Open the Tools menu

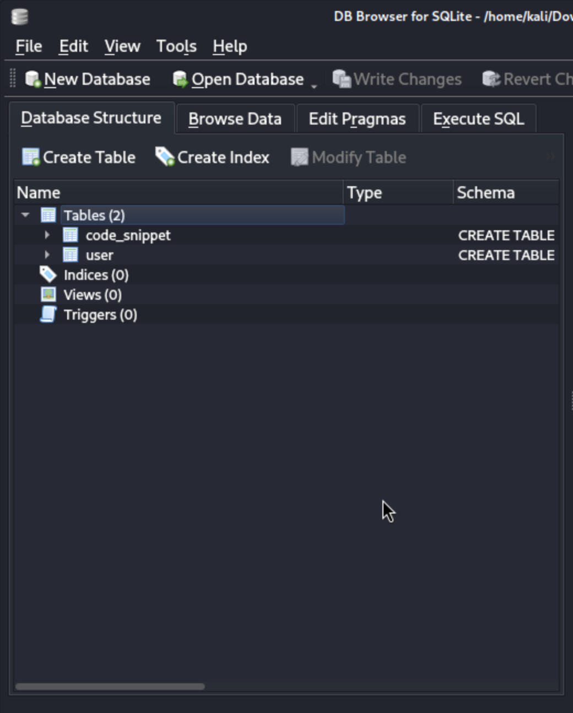pos(176,46)
